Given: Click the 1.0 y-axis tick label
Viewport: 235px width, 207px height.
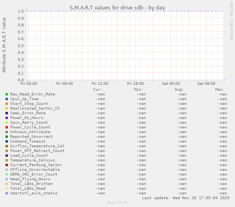Looking at the screenshot, I should 21,11.
